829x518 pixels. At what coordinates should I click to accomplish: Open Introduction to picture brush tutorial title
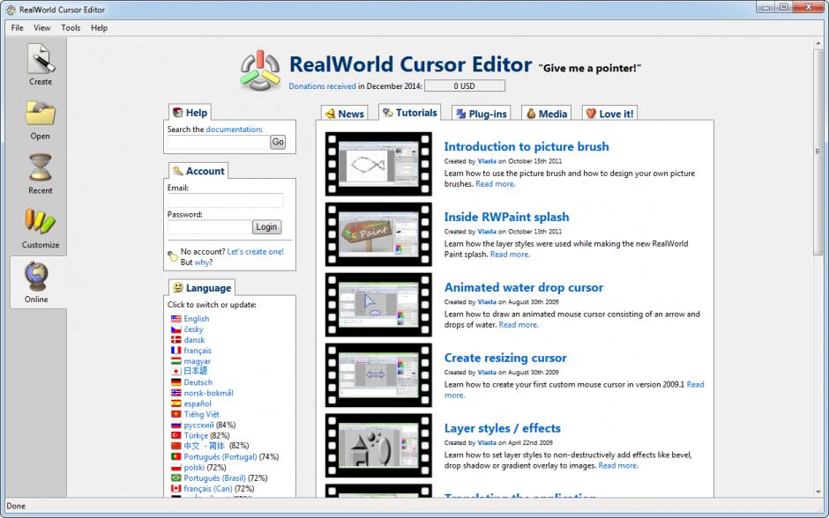pyautogui.click(x=527, y=147)
